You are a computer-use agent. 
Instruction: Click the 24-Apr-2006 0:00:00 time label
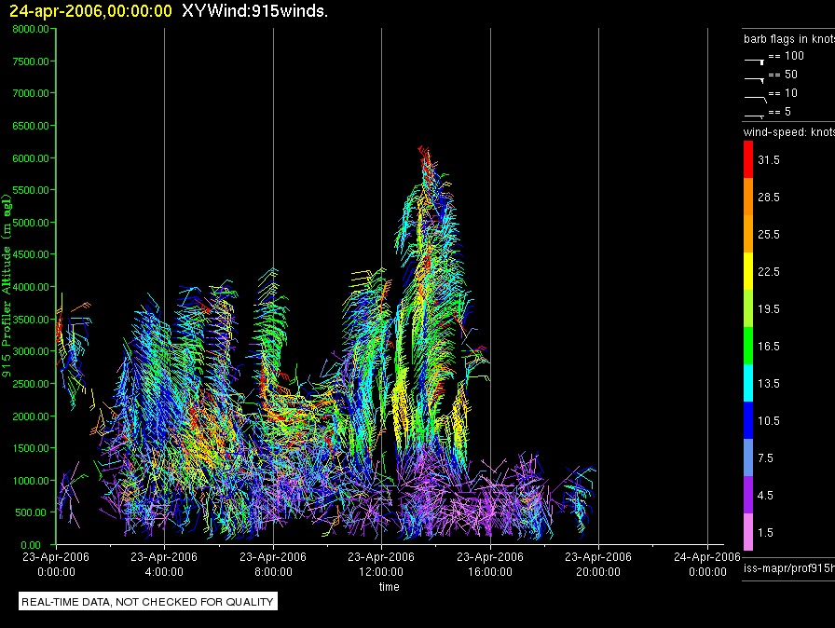pos(707,564)
